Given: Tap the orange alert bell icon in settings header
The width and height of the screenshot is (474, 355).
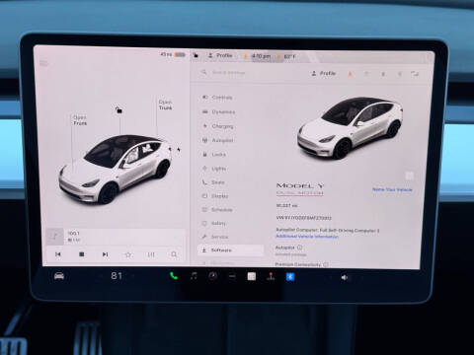Looking at the screenshot, I should (x=351, y=74).
